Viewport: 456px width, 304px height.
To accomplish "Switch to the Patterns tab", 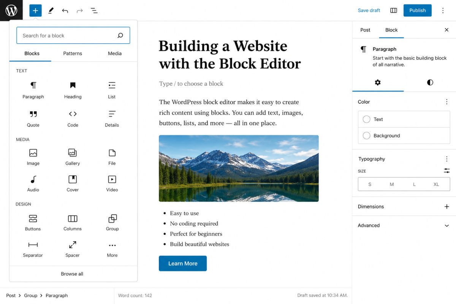I will [x=73, y=54].
